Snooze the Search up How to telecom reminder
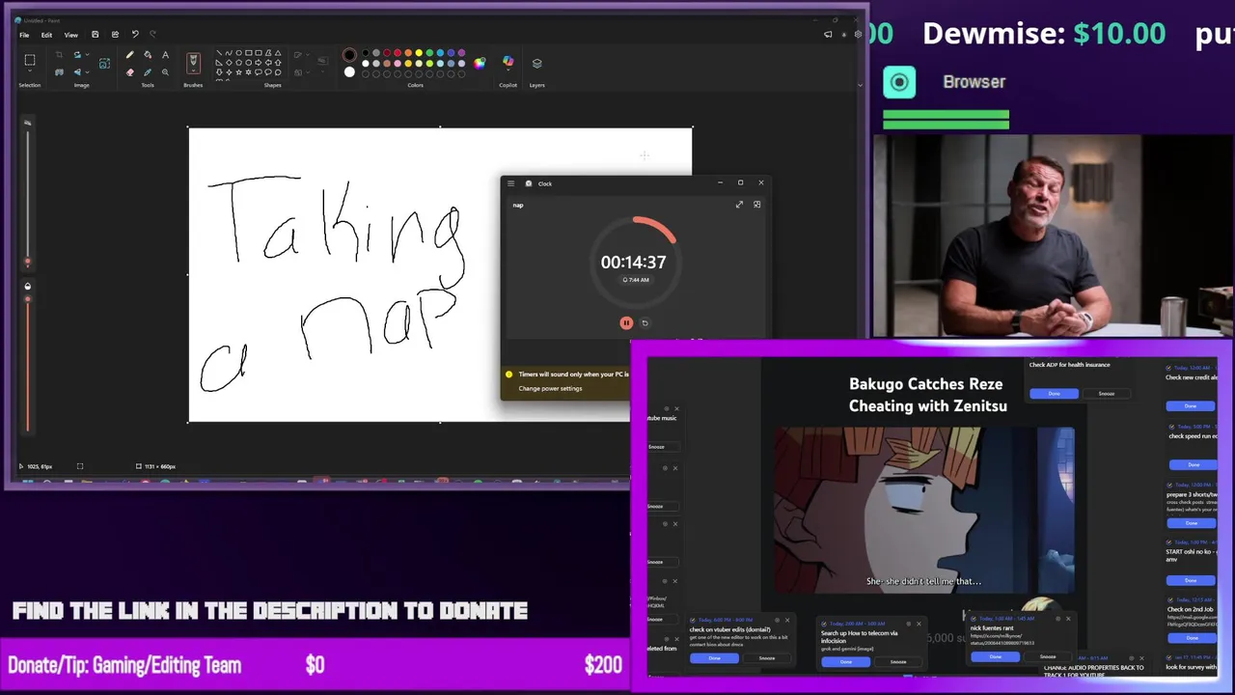The width and height of the screenshot is (1235, 695). pyautogui.click(x=898, y=661)
